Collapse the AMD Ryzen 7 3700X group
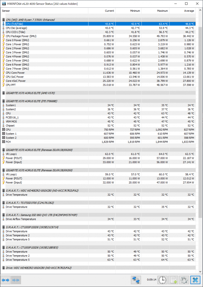This screenshot has height=287, width=203. [4, 20]
